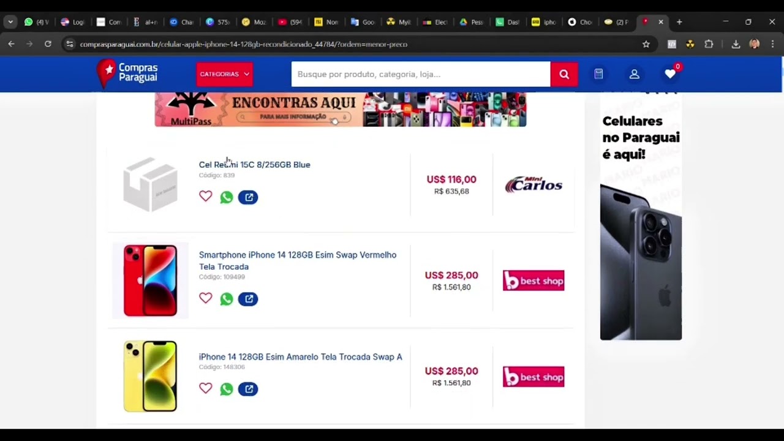784x441 pixels.
Task: Open the list icon in the site header
Action: pos(598,74)
